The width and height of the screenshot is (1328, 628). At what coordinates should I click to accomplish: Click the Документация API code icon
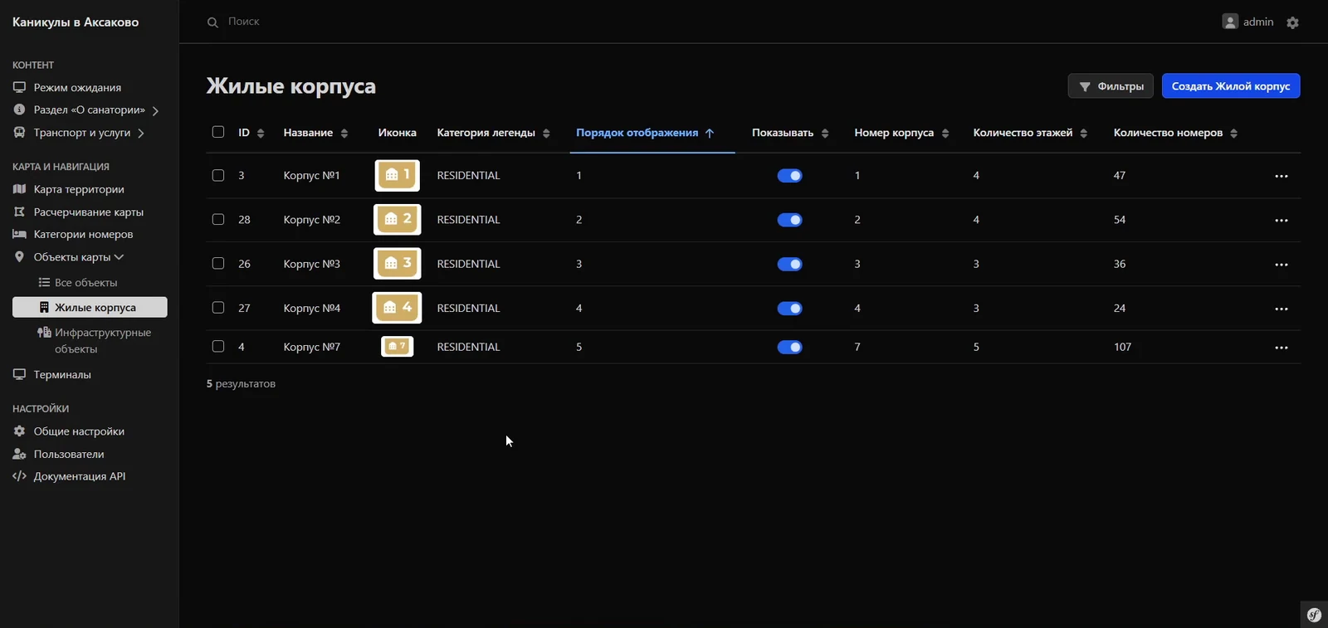click(19, 476)
